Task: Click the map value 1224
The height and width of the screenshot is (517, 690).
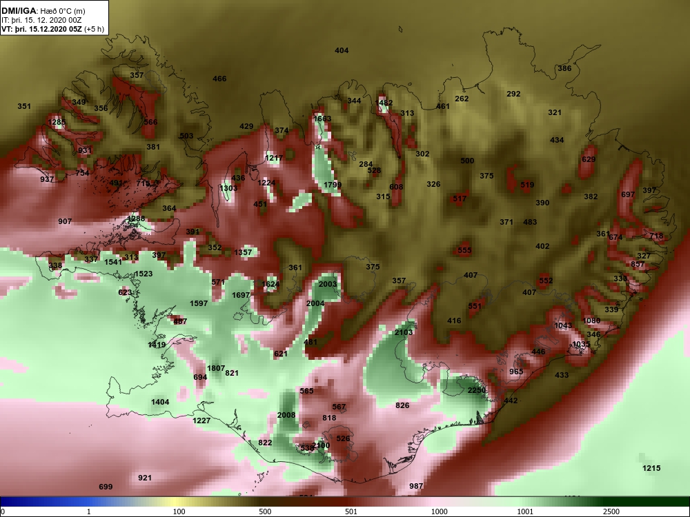Action: [266, 183]
